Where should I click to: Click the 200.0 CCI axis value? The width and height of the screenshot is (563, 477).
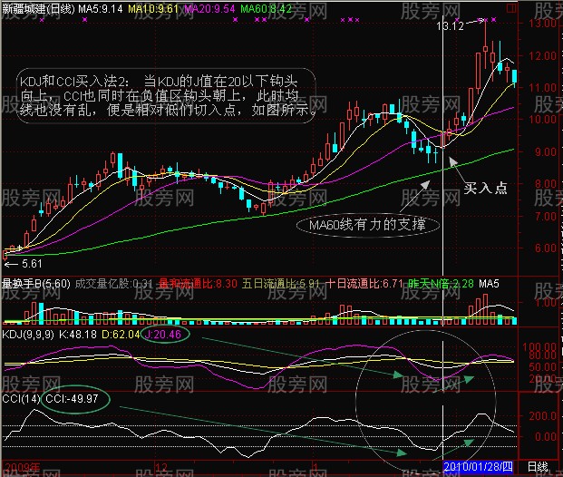[542, 416]
